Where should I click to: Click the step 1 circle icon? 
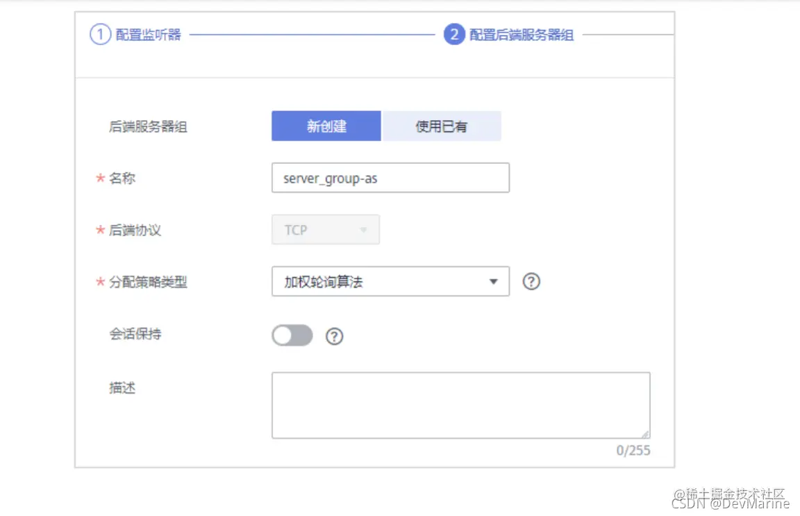pos(100,34)
